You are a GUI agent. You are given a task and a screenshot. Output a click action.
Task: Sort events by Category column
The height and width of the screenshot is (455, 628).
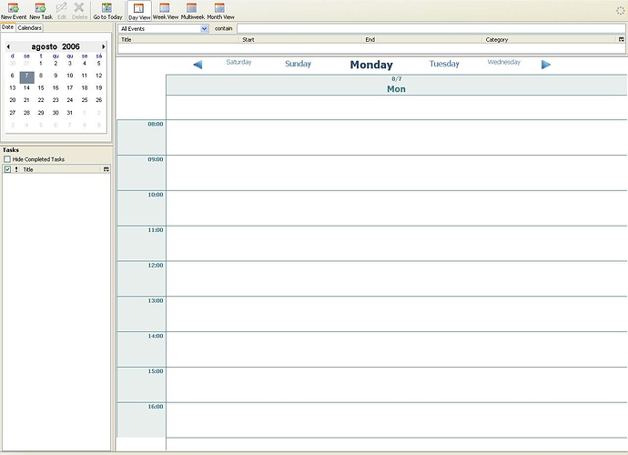pyautogui.click(x=550, y=39)
